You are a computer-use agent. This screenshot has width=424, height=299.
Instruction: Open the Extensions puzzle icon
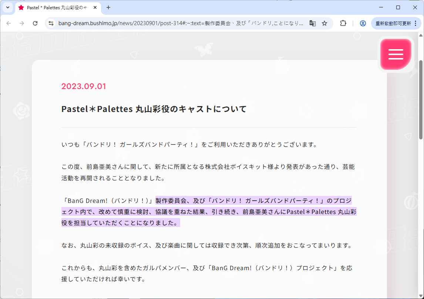pos(343,23)
